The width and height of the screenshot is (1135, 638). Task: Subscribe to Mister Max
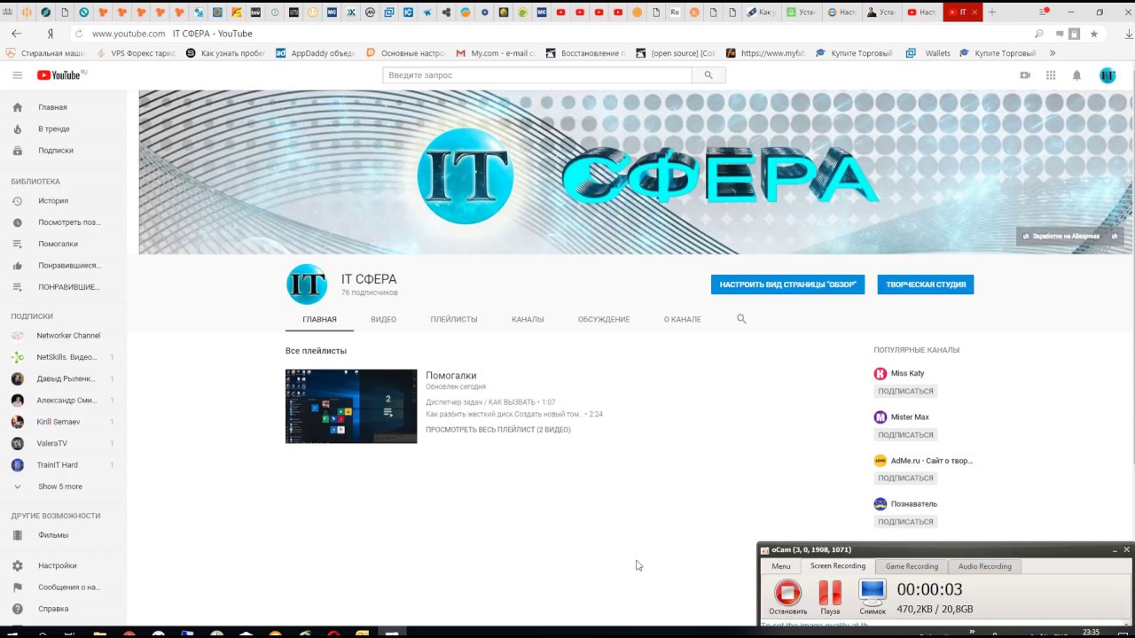pos(905,435)
